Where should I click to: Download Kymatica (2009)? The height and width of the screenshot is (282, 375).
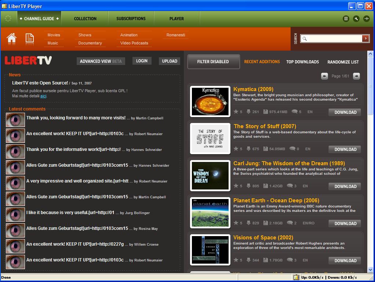pyautogui.click(x=345, y=112)
